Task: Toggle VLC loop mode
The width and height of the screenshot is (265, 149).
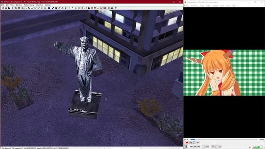Action: point(216,147)
